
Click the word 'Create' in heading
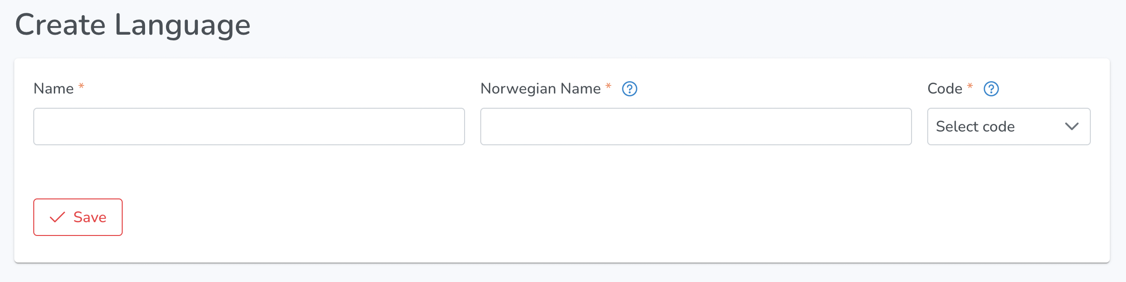60,25
